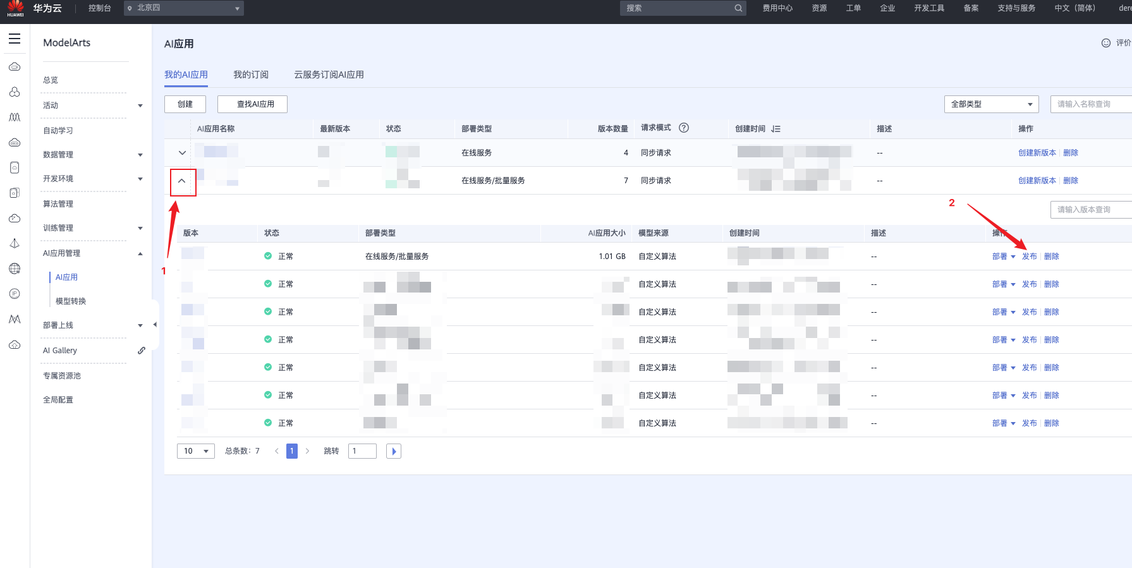Image resolution: width=1132 pixels, height=568 pixels.
Task: Collapse the expanded second AI application row
Action: click(182, 181)
